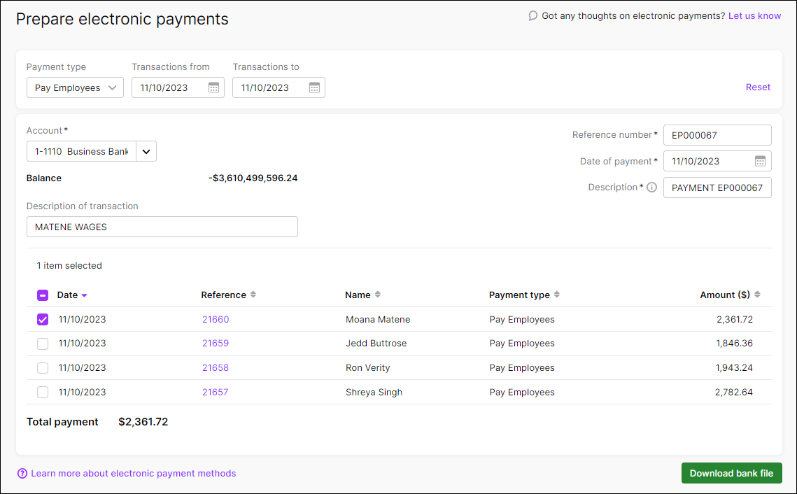Open the Date of payment calendar icon

(761, 161)
